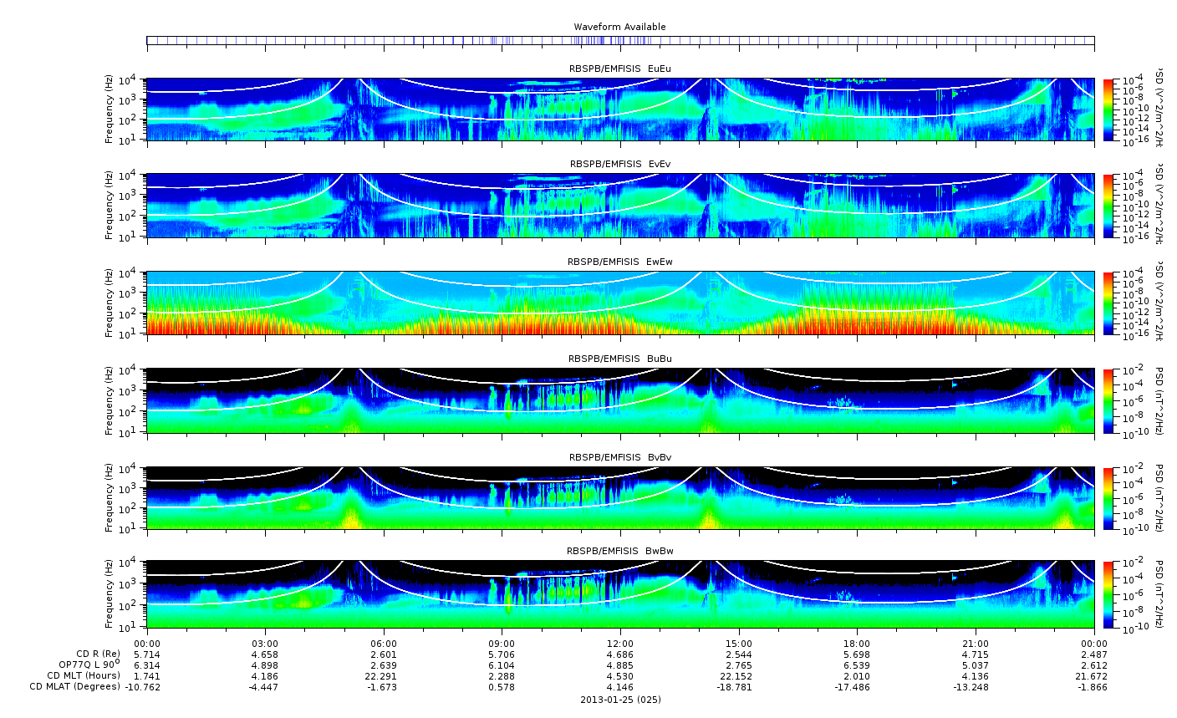
Task: Click the CD R value "2.601"
Action: point(384,654)
